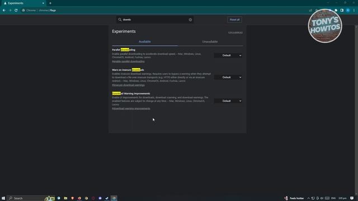
Task: Open Firefox from the taskbar
Action: tap(79, 198)
